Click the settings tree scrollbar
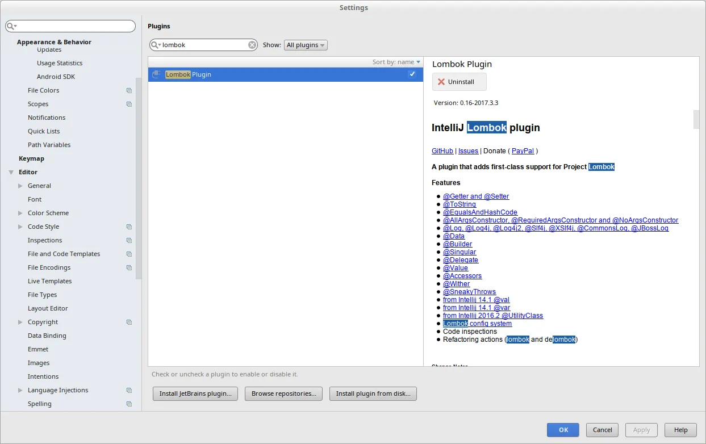Viewport: 706px width, 444px height. (x=138, y=179)
